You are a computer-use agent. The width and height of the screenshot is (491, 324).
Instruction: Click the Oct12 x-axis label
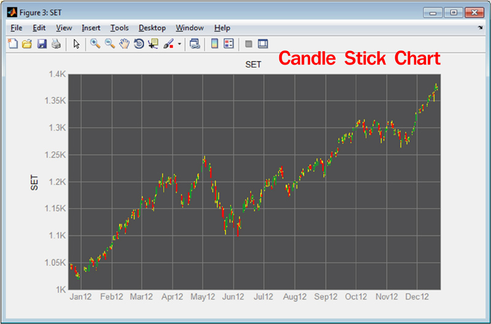click(356, 297)
